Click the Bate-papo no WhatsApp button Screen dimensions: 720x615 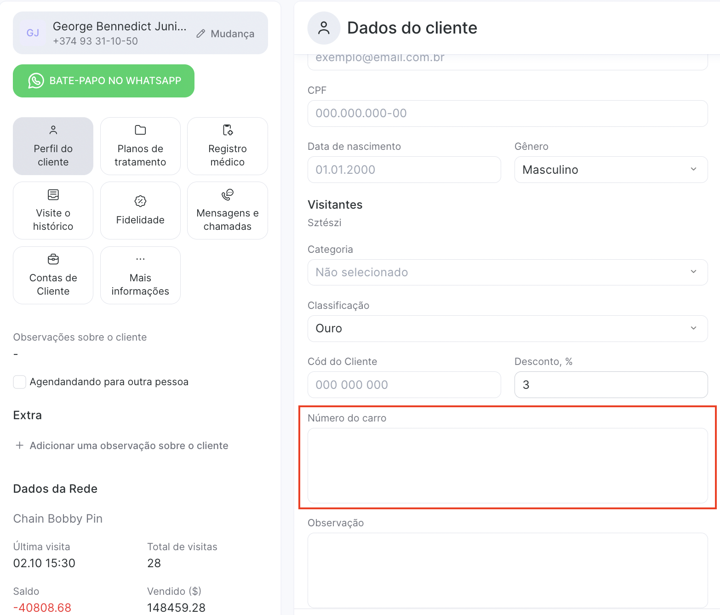click(103, 81)
